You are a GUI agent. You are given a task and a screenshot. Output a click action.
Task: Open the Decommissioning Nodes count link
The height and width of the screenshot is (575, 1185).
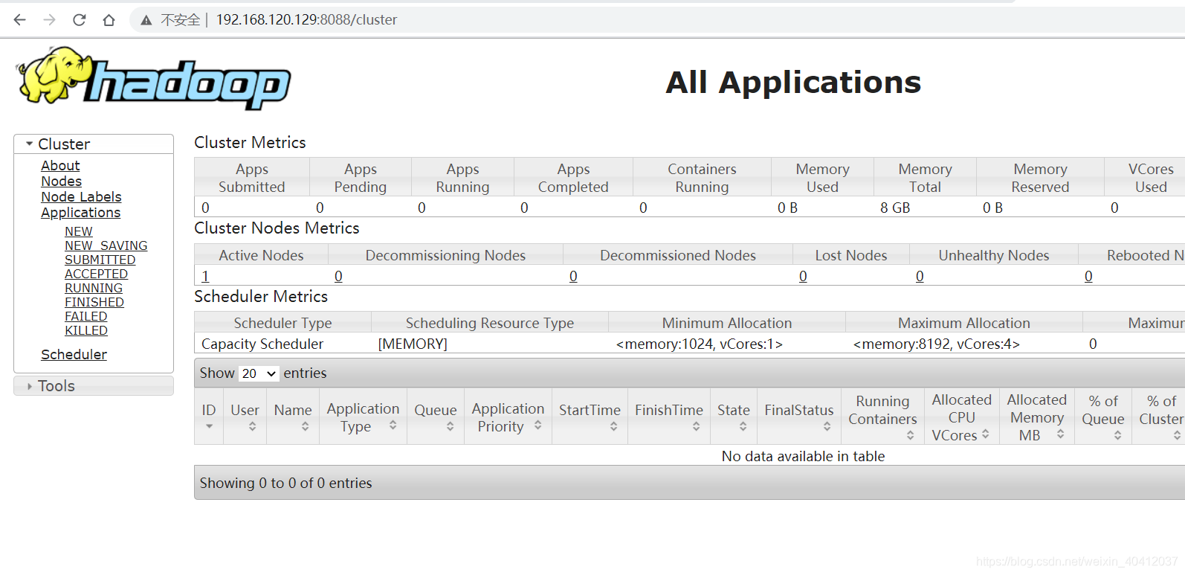click(338, 277)
